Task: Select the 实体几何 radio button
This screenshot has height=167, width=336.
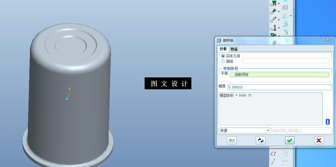Action: pos(223,56)
